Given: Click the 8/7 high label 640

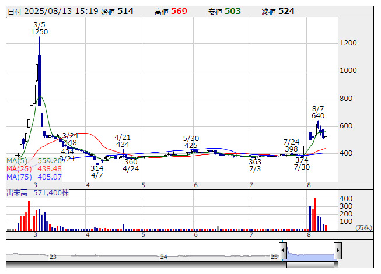Looking at the screenshot, I should (x=318, y=116).
